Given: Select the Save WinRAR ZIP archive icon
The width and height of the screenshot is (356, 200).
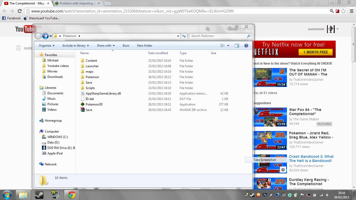Looking at the screenshot, I should click(83, 110).
